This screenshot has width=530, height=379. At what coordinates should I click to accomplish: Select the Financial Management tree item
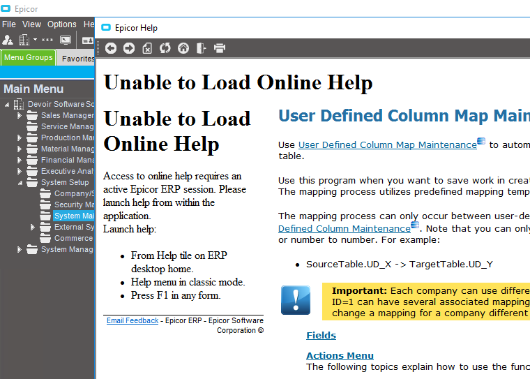(x=68, y=160)
